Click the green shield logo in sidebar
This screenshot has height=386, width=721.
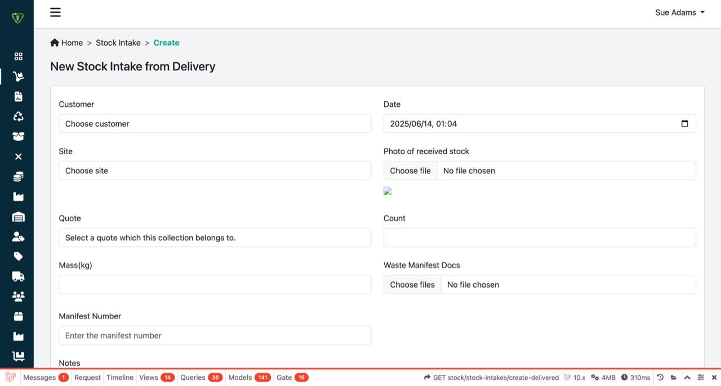click(17, 18)
